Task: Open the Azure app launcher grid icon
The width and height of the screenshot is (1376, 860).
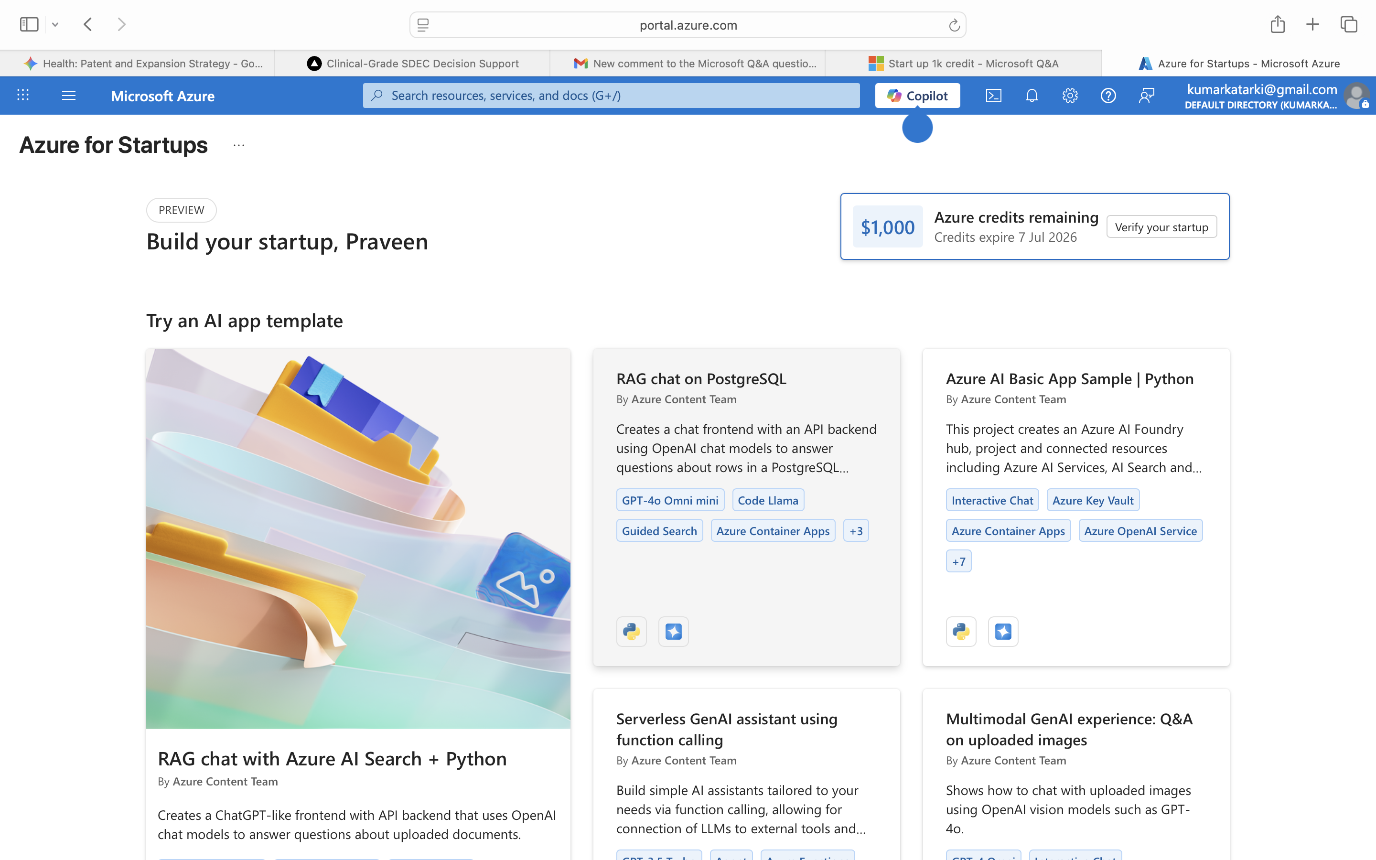Action: click(23, 96)
